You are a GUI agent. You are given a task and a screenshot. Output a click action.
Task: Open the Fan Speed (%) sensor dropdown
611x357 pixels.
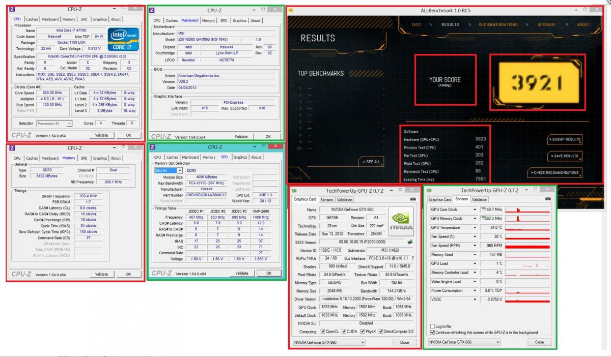(x=475, y=236)
